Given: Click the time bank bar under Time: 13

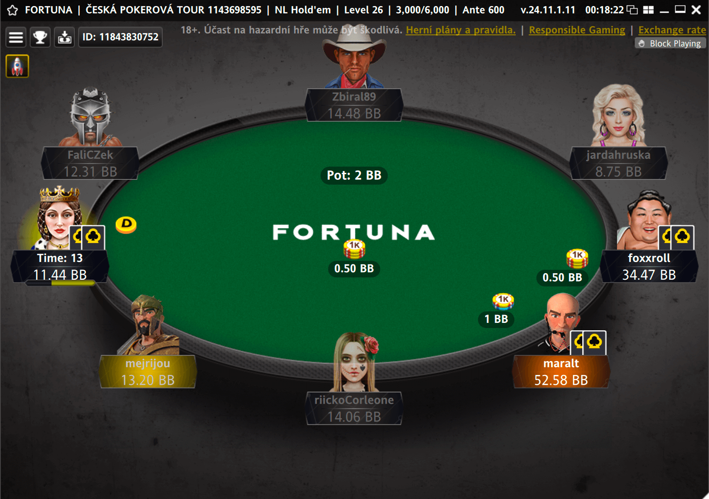Looking at the screenshot, I should point(60,283).
